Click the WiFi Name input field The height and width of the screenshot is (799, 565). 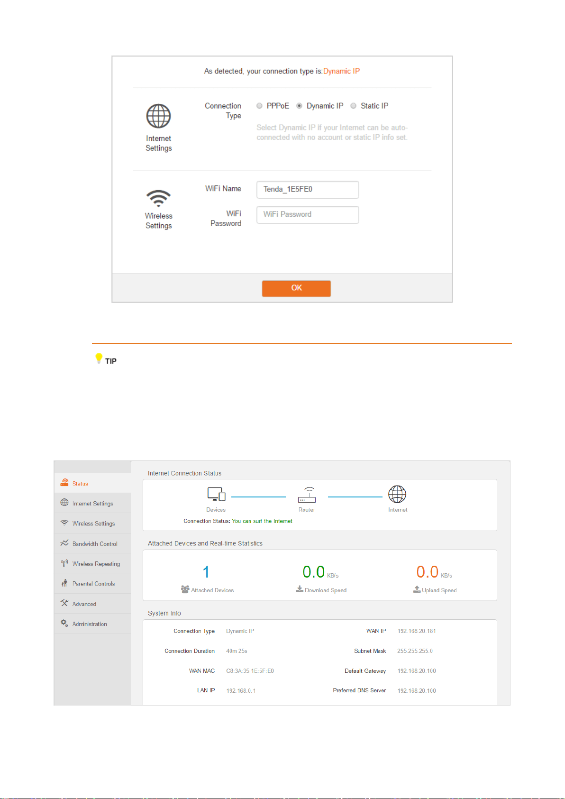click(x=308, y=190)
